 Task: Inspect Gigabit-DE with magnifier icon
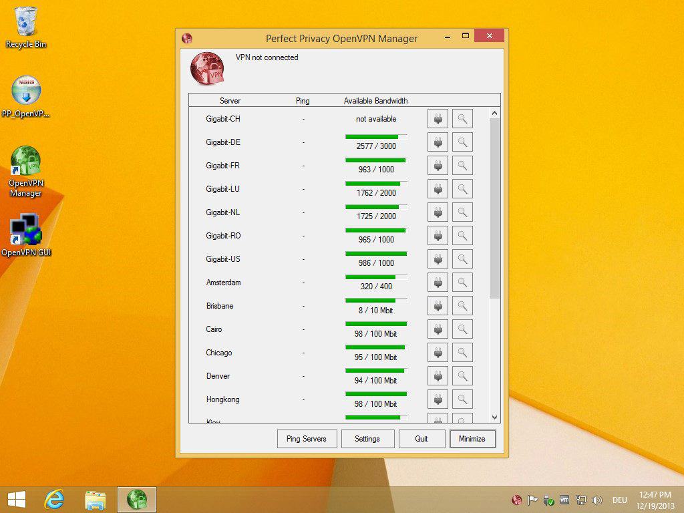462,142
